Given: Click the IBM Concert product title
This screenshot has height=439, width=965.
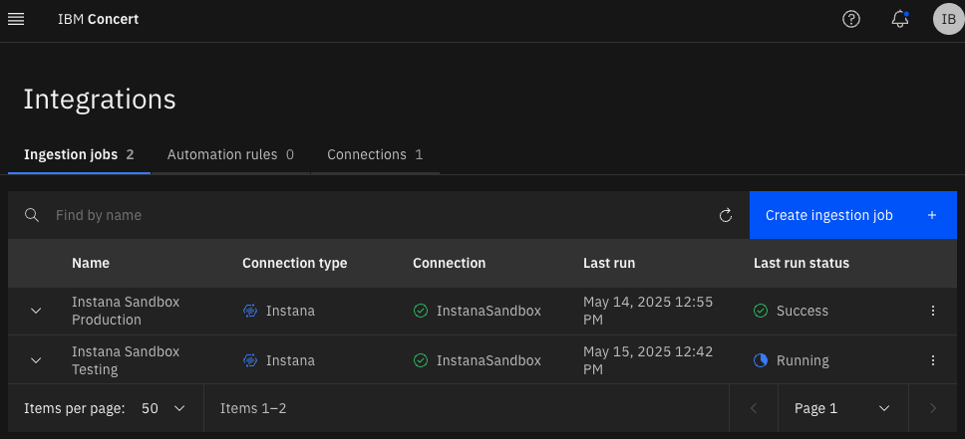Looking at the screenshot, I should (x=99, y=19).
